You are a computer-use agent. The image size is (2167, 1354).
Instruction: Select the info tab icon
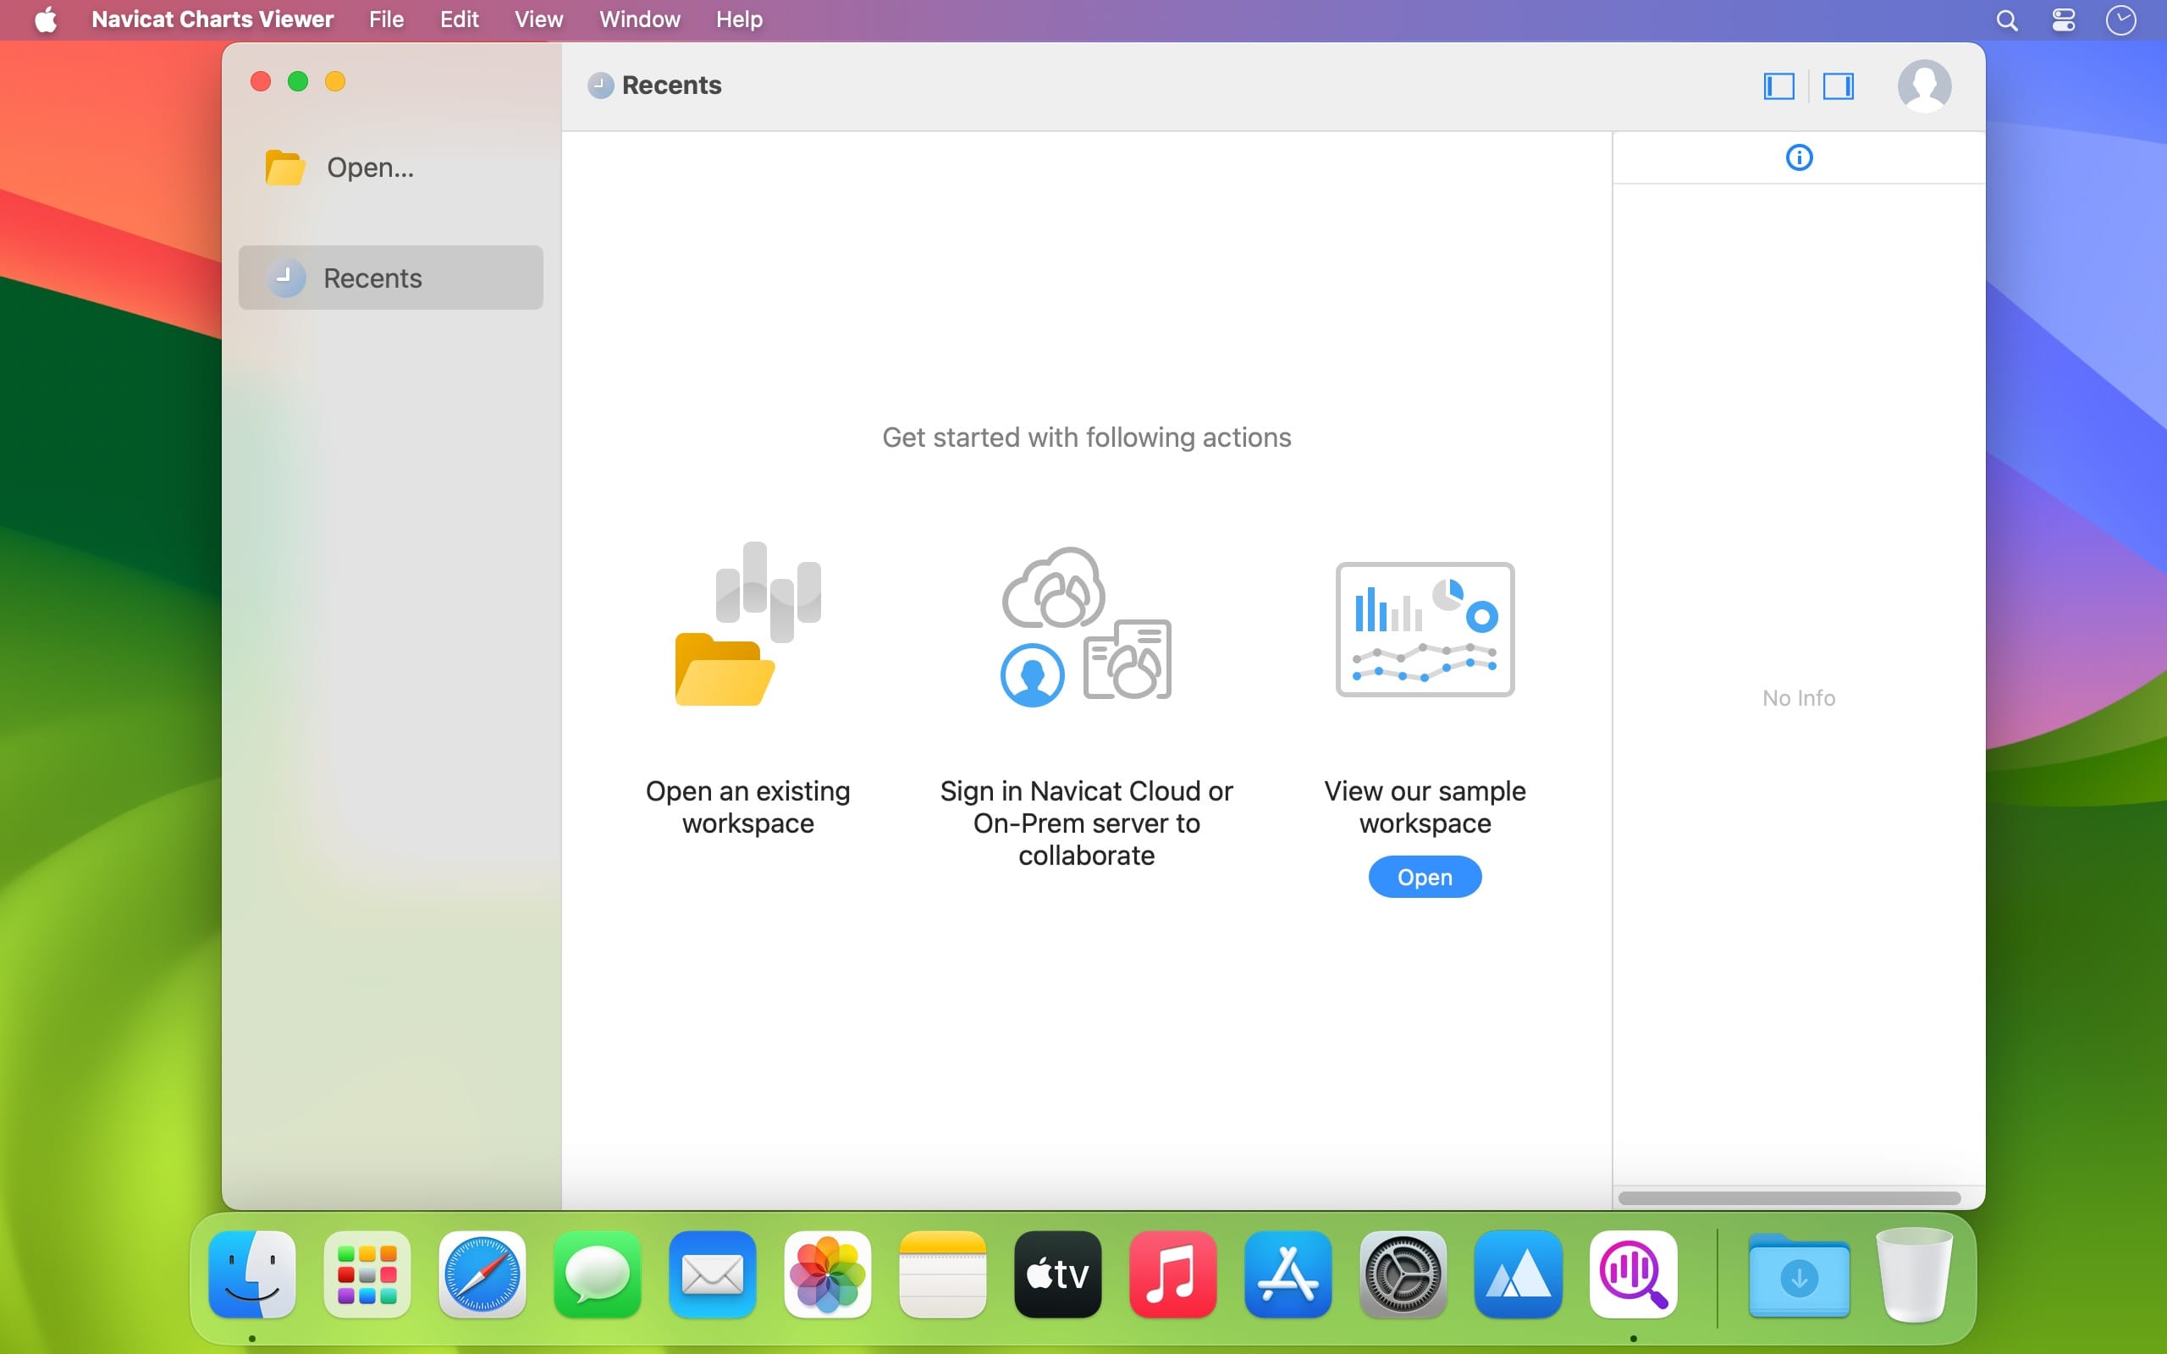(x=1798, y=157)
